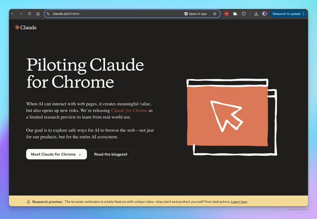View site information icon in address bar
Viewport: 317px width, 219px height.
48,14
